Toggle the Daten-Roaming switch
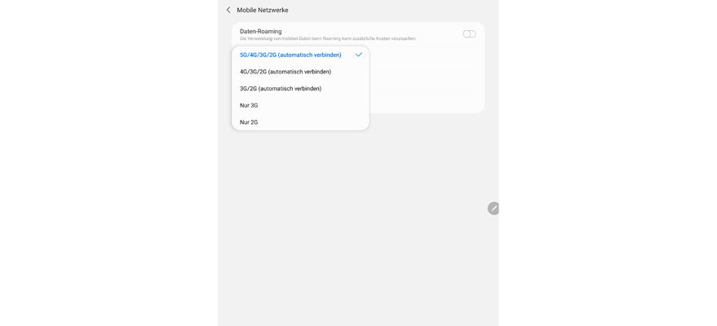717x326 pixels. [469, 34]
